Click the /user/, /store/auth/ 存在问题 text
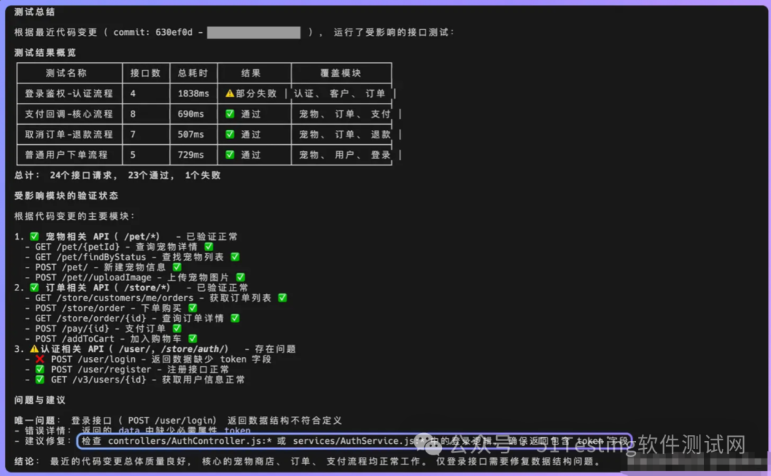The width and height of the screenshot is (771, 476). click(207, 349)
